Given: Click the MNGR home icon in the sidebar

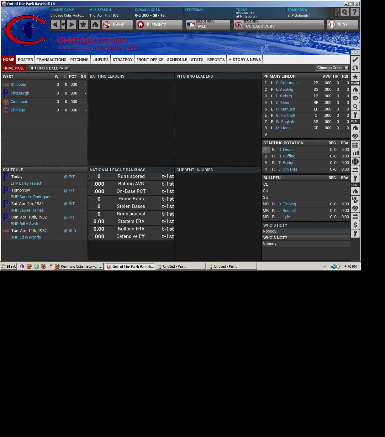Looking at the screenshot, I should [x=355, y=90].
